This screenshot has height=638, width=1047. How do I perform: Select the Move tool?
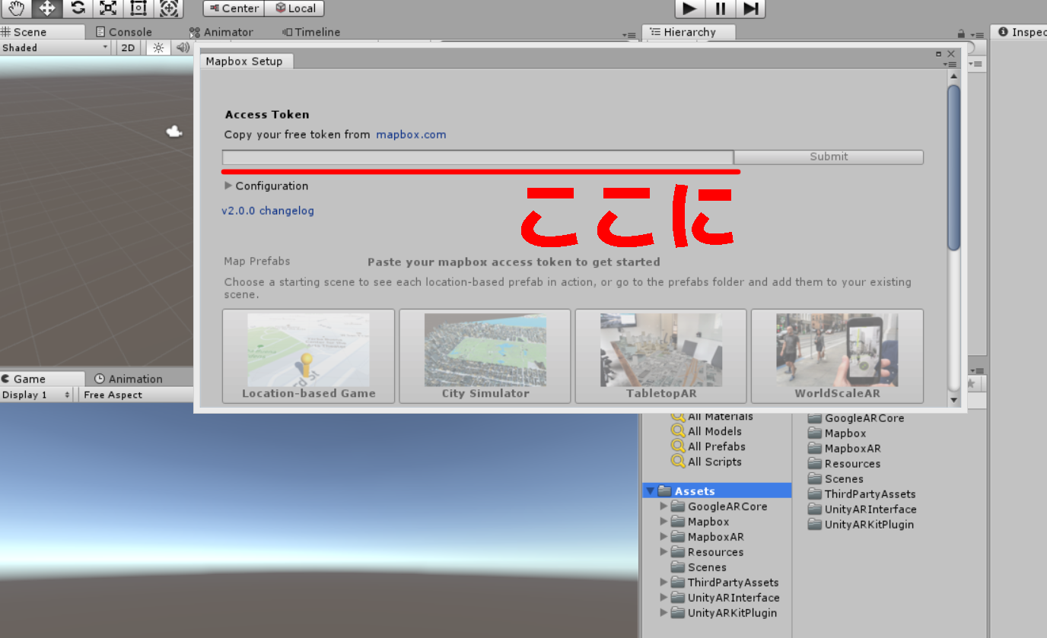[x=46, y=8]
